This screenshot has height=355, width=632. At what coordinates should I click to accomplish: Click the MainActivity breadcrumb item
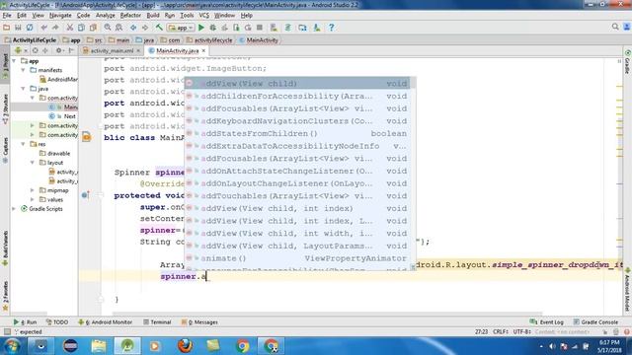[x=259, y=40]
